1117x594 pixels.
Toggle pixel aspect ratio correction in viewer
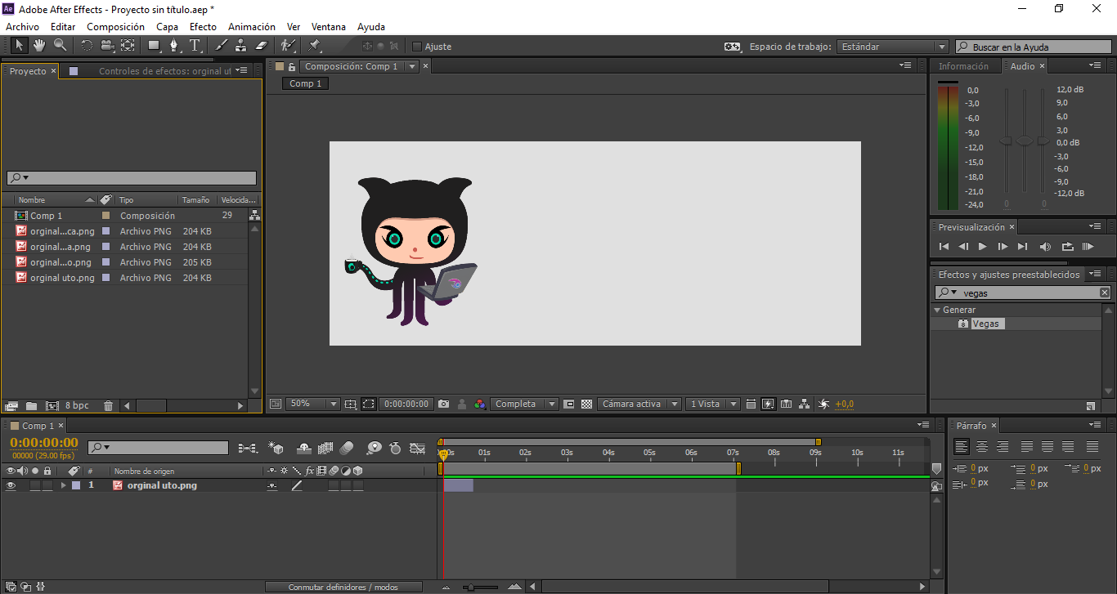coord(751,404)
